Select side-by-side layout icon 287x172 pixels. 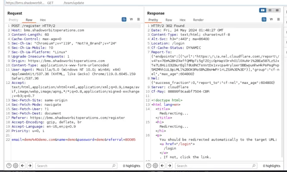pyautogui.click(x=262, y=10)
